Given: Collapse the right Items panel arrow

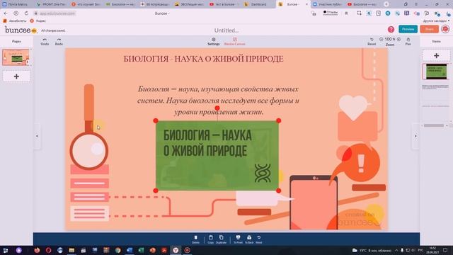Looking at the screenshot, I should [x=415, y=136].
